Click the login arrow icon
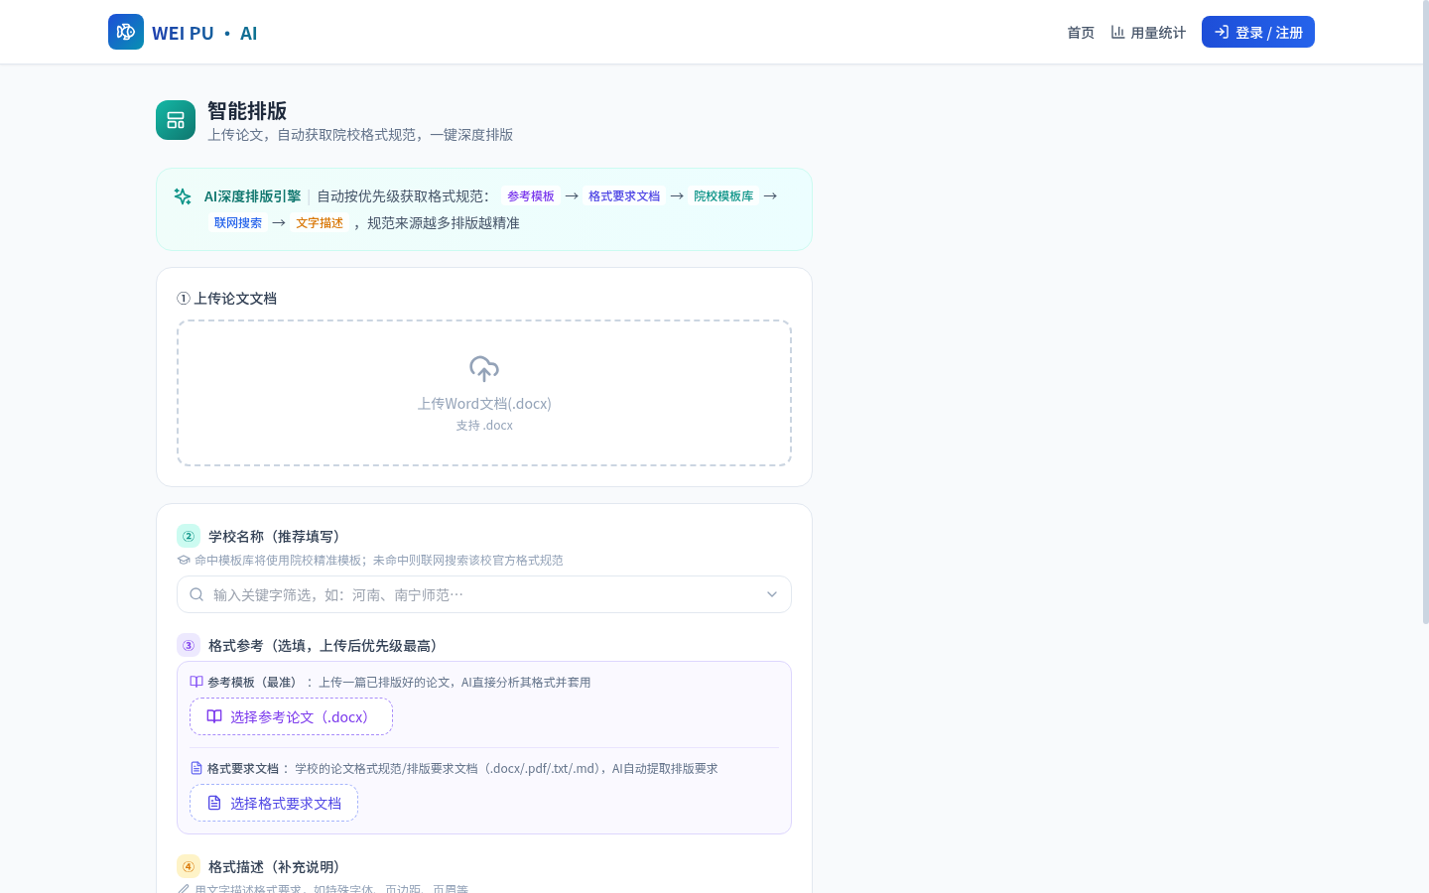 pyautogui.click(x=1222, y=32)
